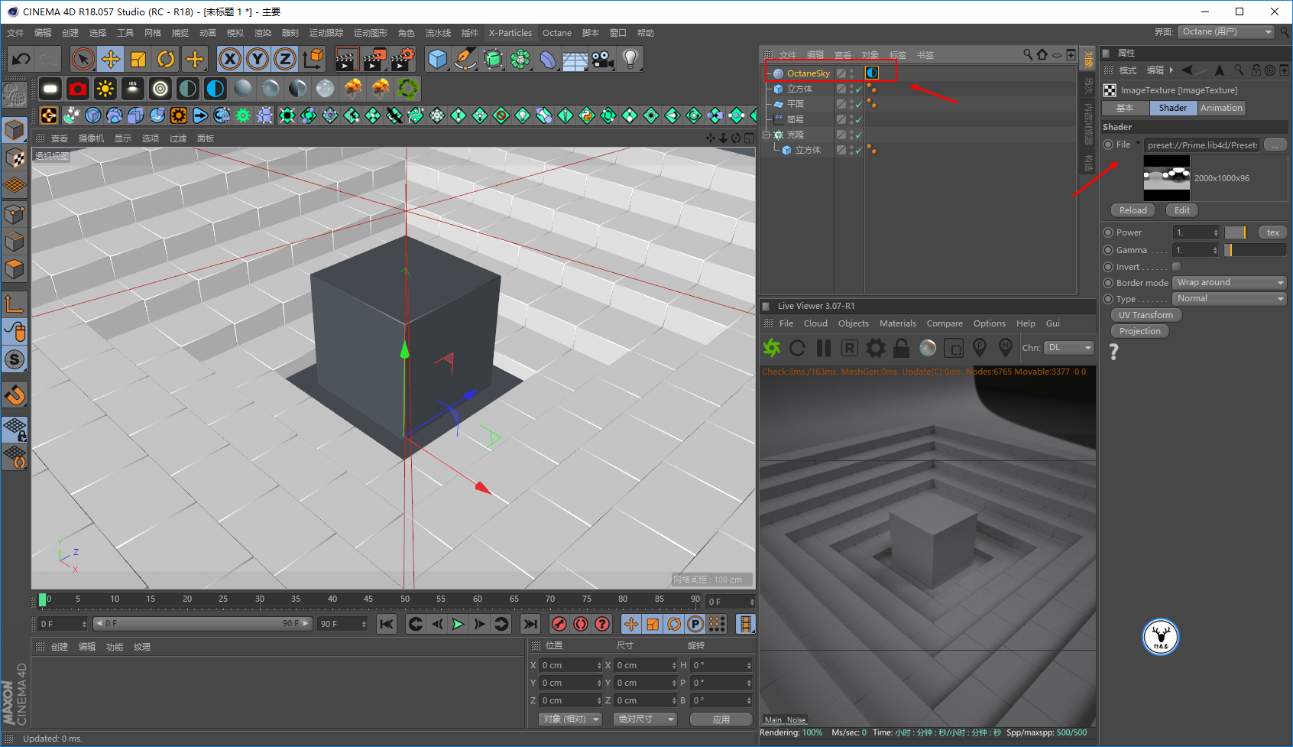The width and height of the screenshot is (1293, 747).
Task: Click the 应用 apply button
Action: pos(721,719)
